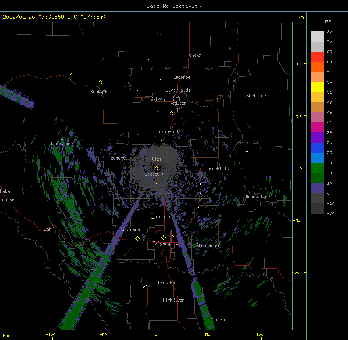Select the RedDeer city label

tap(178, 103)
